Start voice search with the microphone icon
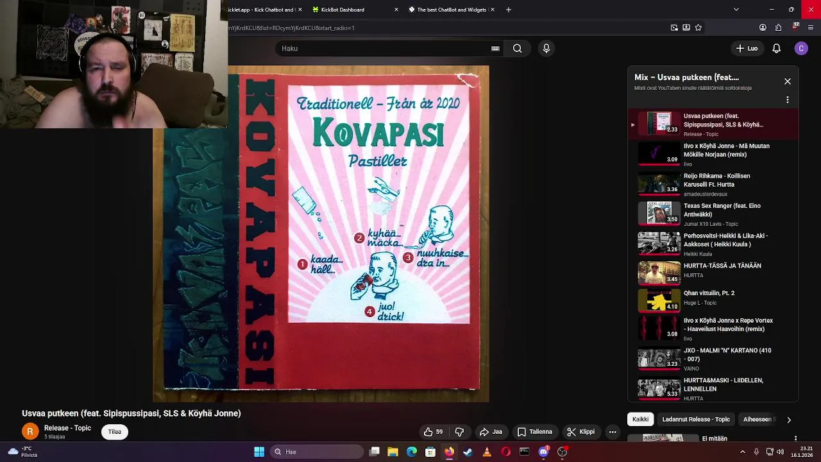The width and height of the screenshot is (821, 462). [x=546, y=48]
